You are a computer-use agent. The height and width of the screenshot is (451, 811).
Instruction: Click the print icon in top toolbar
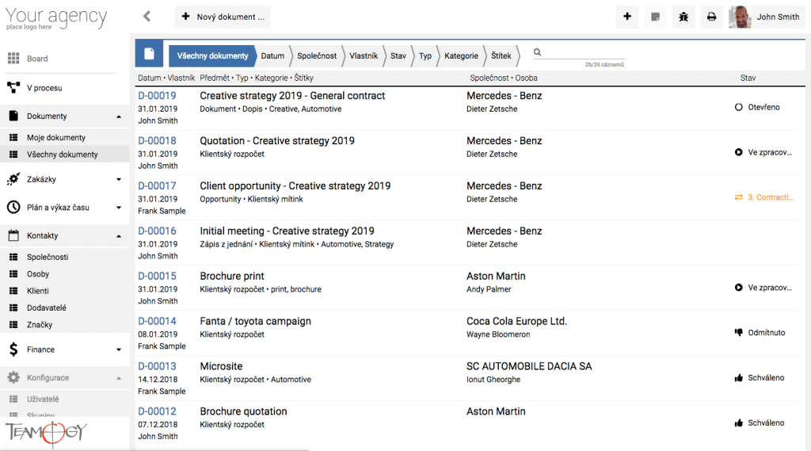point(712,17)
